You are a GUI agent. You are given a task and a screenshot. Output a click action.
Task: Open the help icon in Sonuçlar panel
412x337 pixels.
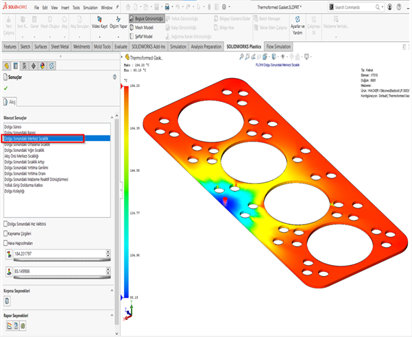click(x=114, y=78)
